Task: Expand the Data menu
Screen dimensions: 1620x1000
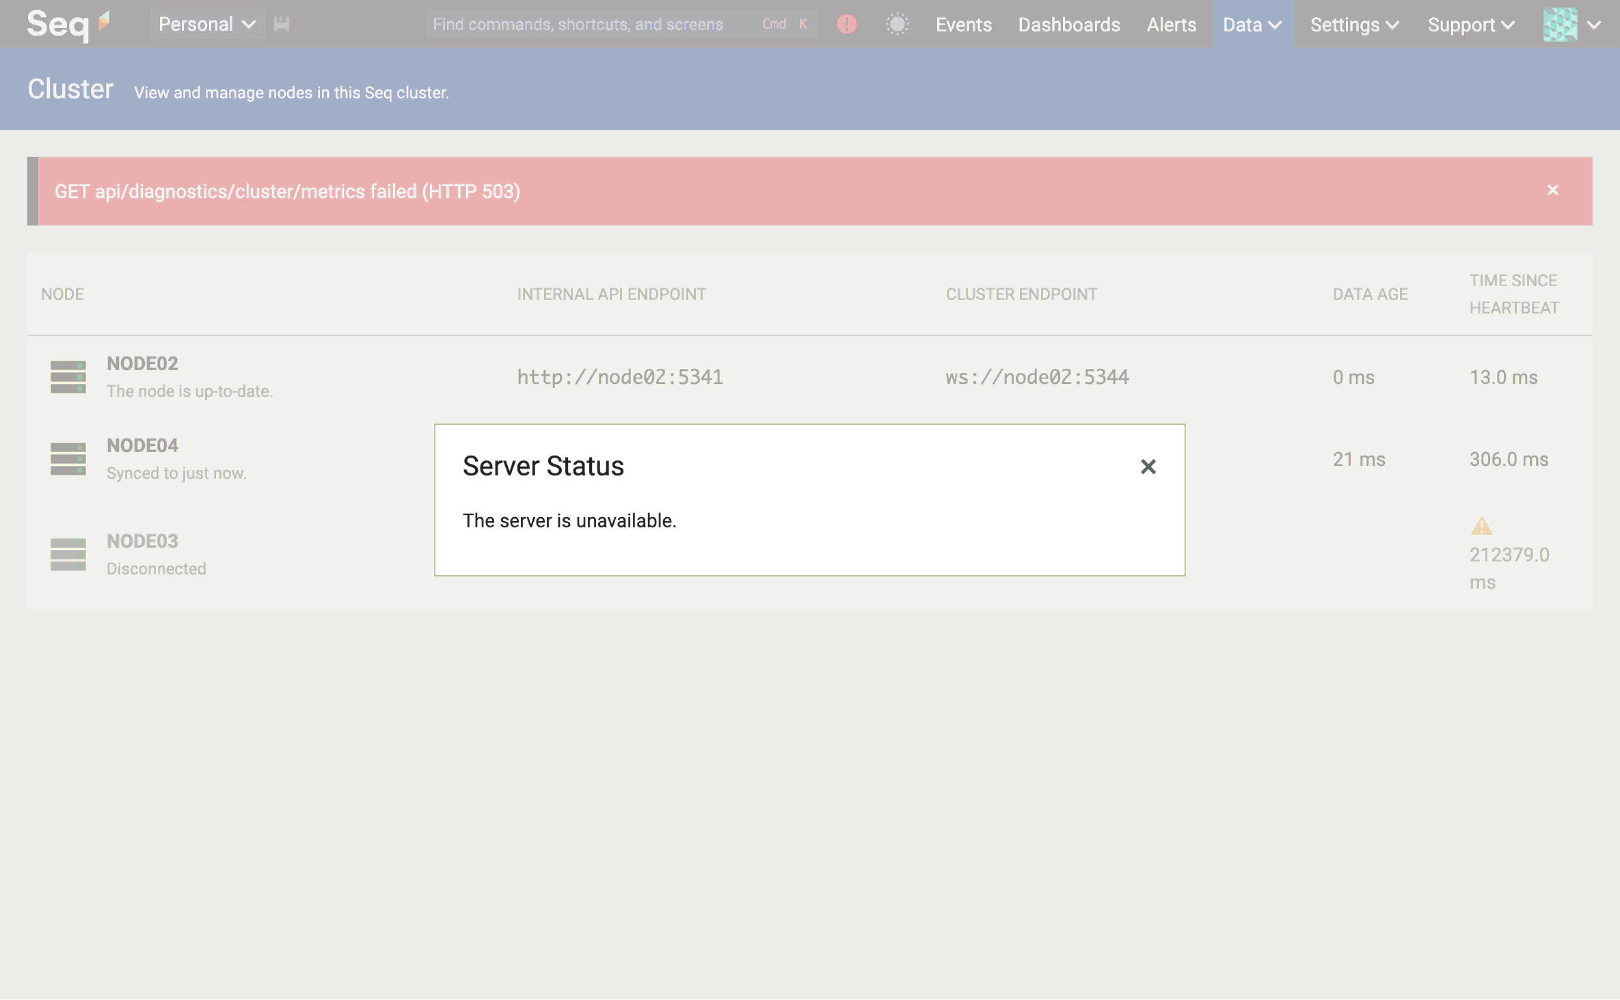Action: click(x=1253, y=25)
